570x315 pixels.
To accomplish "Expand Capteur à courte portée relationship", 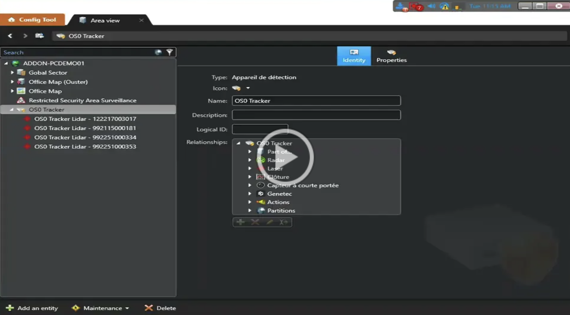I will pos(250,185).
